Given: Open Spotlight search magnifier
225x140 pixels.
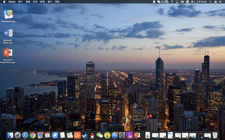Looking at the screenshot, I should [x=210, y=2].
